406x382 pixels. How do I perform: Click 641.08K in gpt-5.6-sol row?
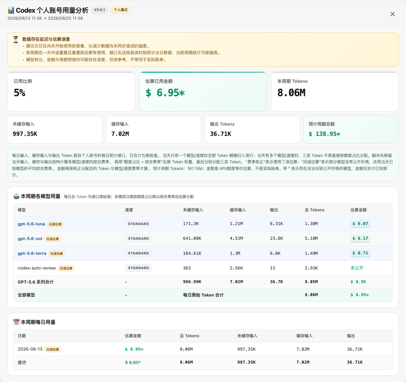coord(192,238)
